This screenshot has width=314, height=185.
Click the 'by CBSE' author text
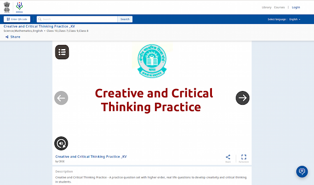(60, 162)
